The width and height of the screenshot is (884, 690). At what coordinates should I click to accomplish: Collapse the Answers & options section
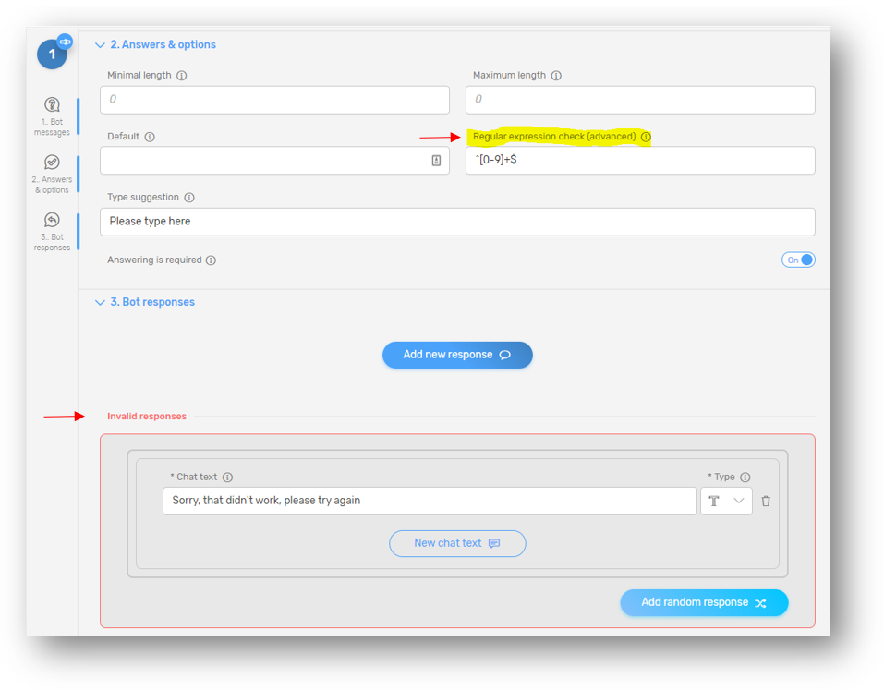click(100, 44)
